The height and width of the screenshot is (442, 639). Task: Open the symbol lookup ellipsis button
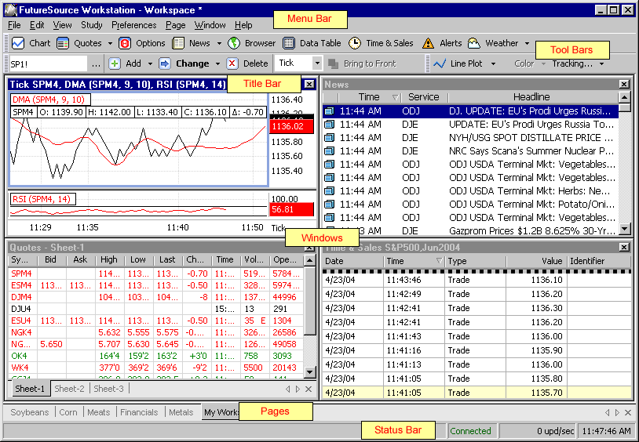(x=96, y=64)
